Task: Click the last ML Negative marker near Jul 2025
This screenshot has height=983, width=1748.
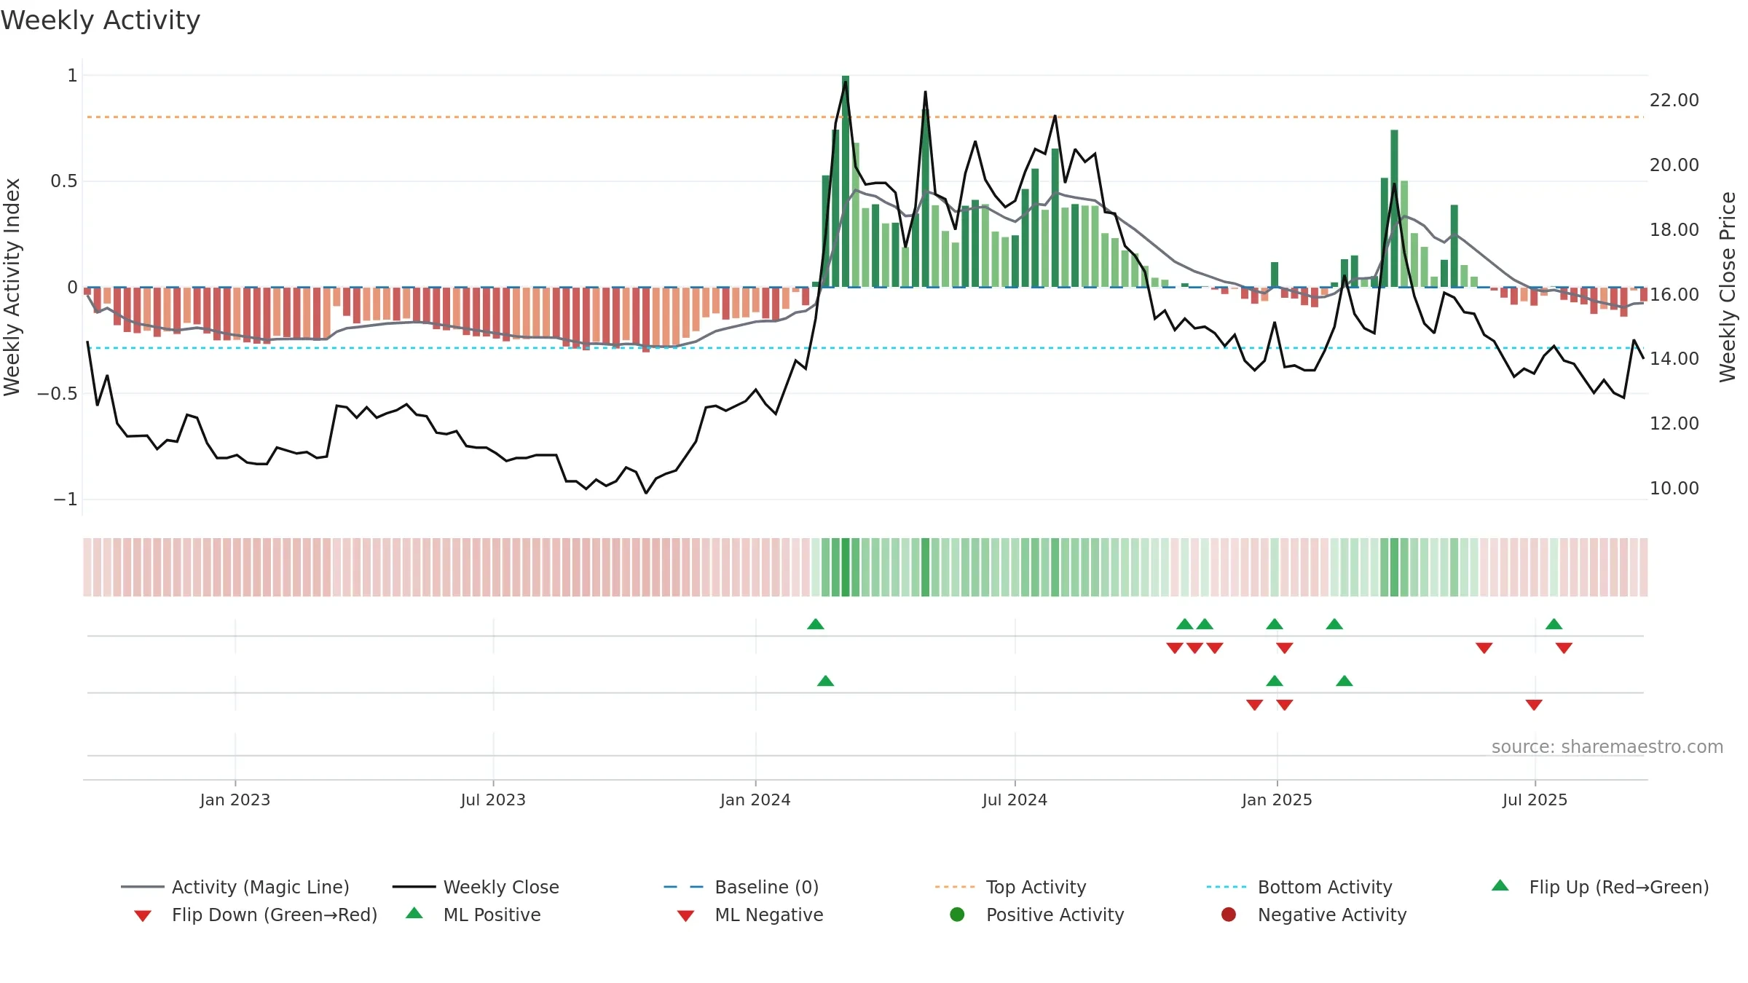Action: [1534, 705]
